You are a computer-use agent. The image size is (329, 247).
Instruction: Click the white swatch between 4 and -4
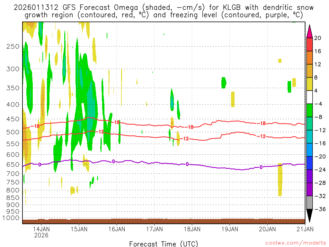pyautogui.click(x=309, y=97)
